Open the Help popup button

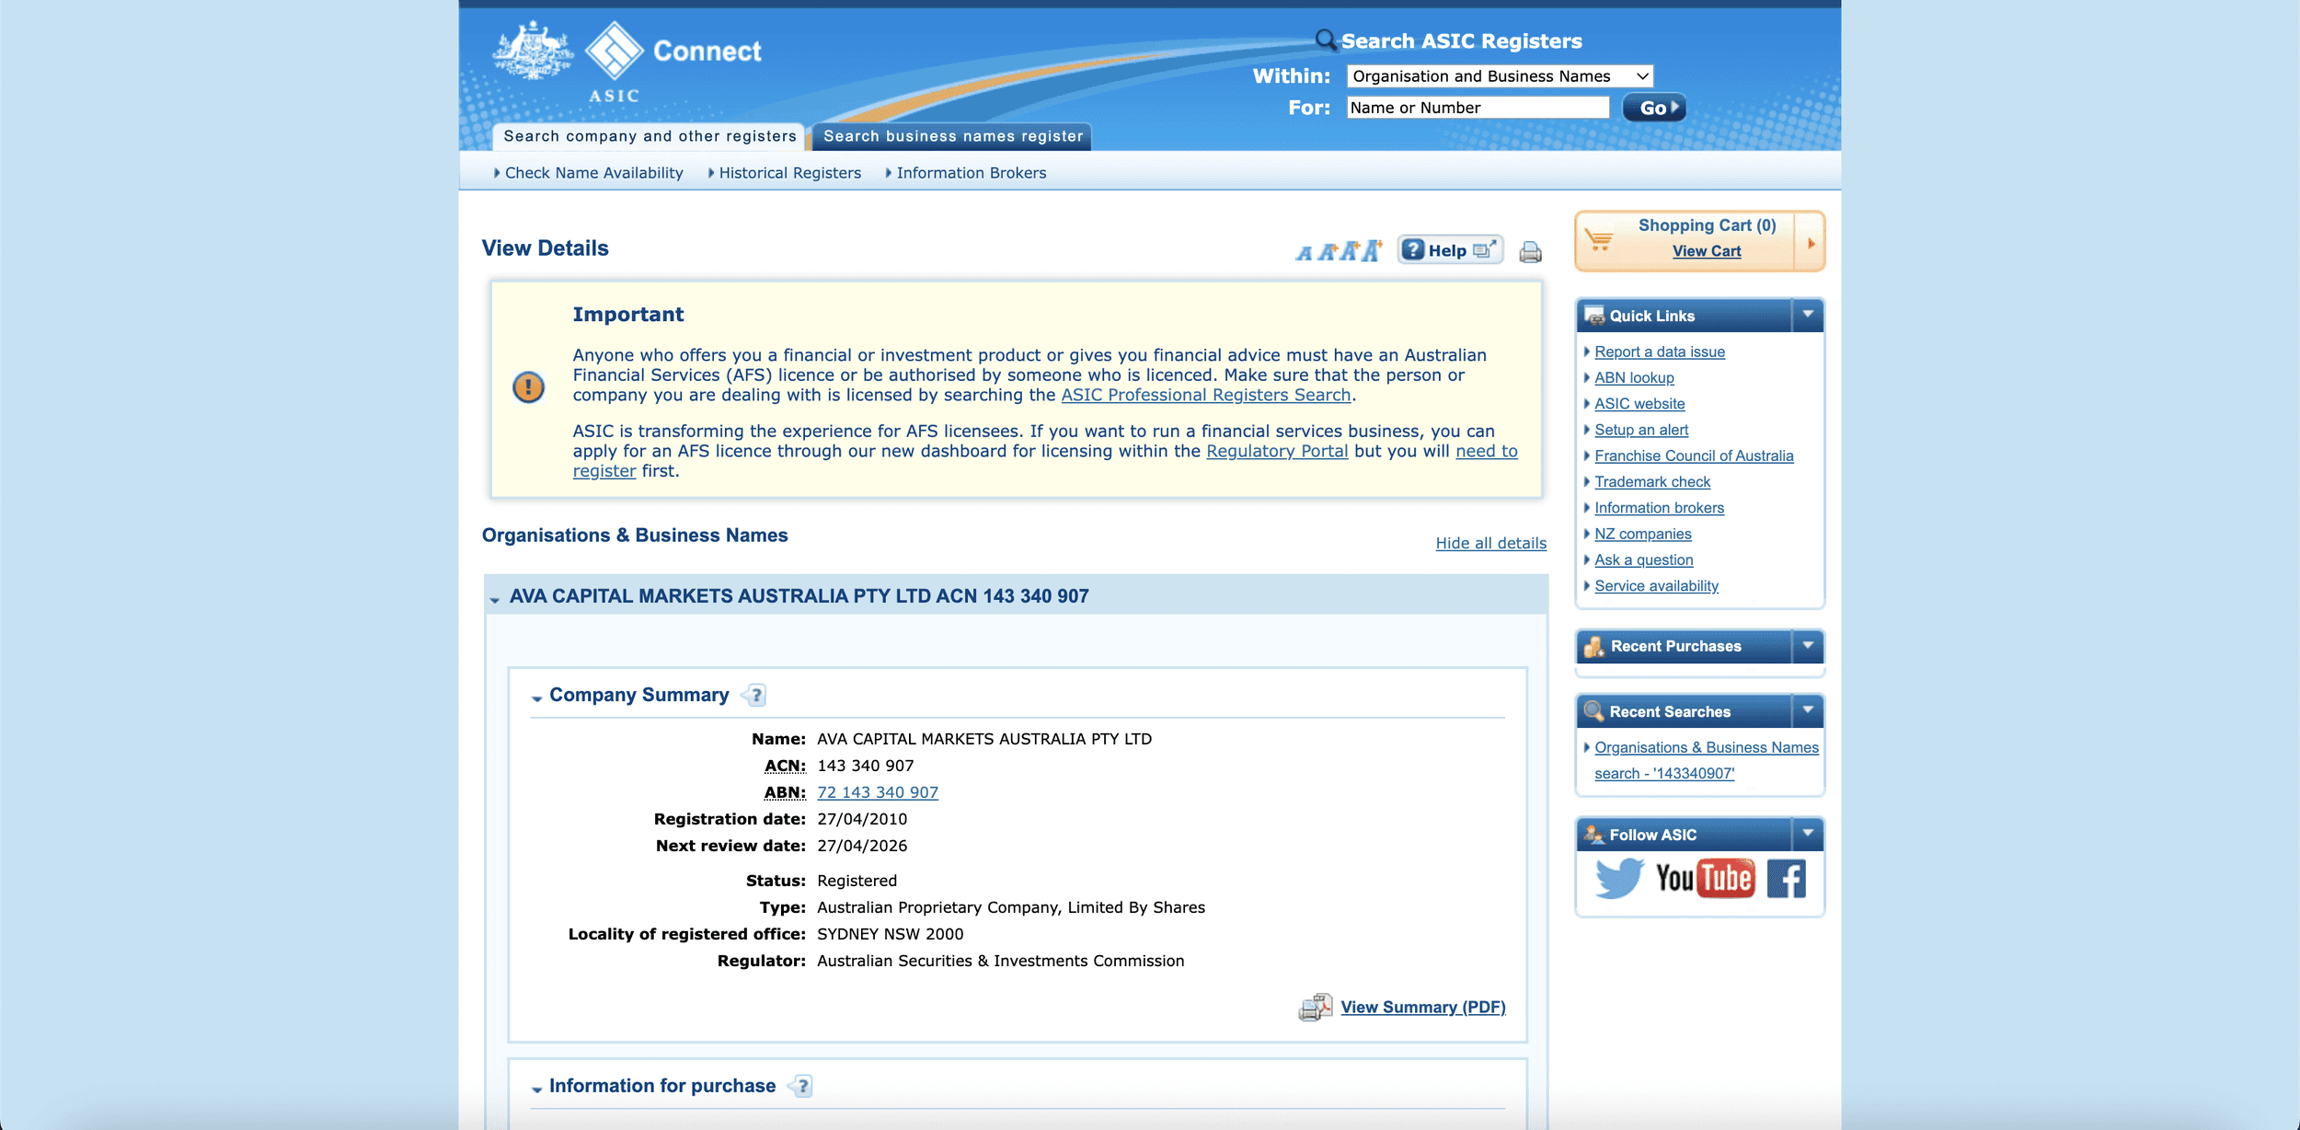tap(1450, 250)
